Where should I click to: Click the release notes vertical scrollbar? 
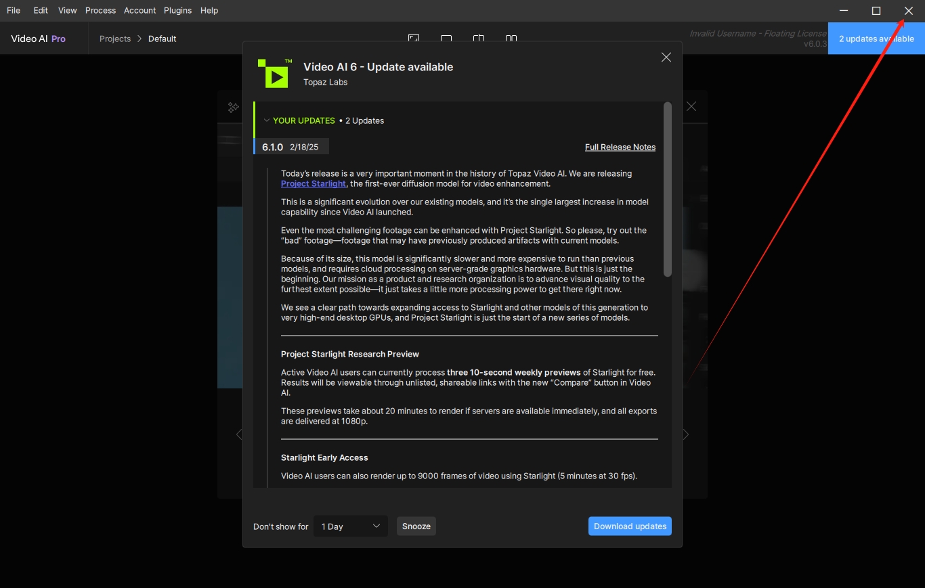[x=668, y=189]
